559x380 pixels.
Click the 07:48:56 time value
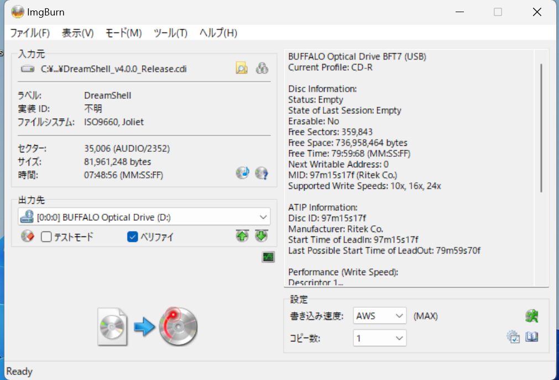[123, 175]
